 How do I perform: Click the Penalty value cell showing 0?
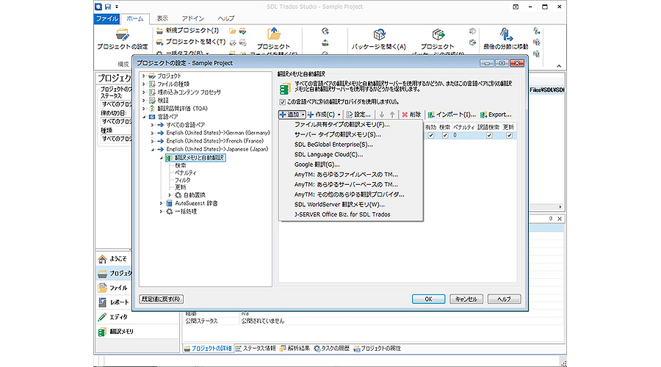point(463,135)
